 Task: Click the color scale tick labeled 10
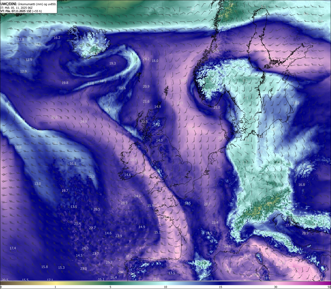click(x=165, y=287)
